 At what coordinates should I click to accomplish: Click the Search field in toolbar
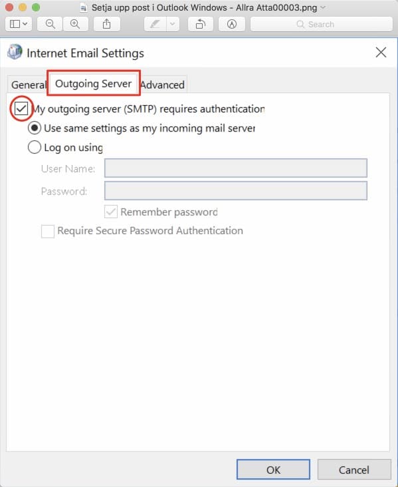coord(322,24)
